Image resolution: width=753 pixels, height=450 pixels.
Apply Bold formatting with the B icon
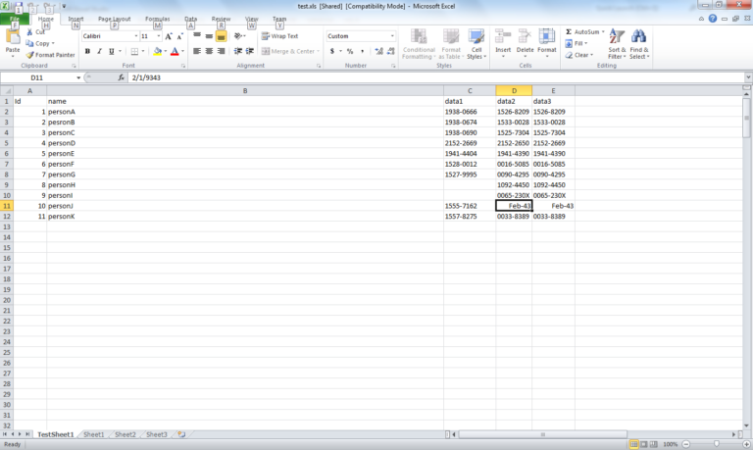point(87,51)
